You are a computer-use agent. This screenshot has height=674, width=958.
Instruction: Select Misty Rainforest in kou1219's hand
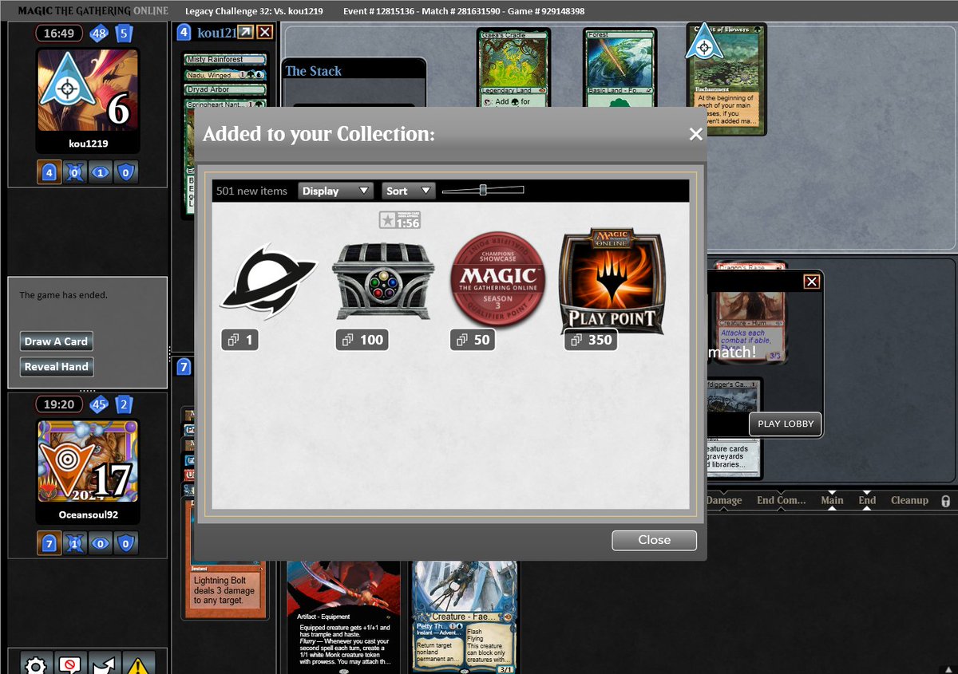click(x=225, y=60)
